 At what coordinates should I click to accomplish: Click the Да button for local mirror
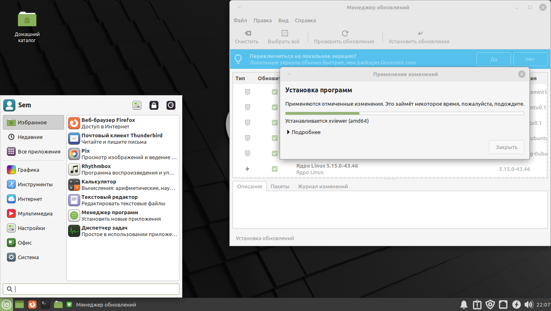click(493, 59)
